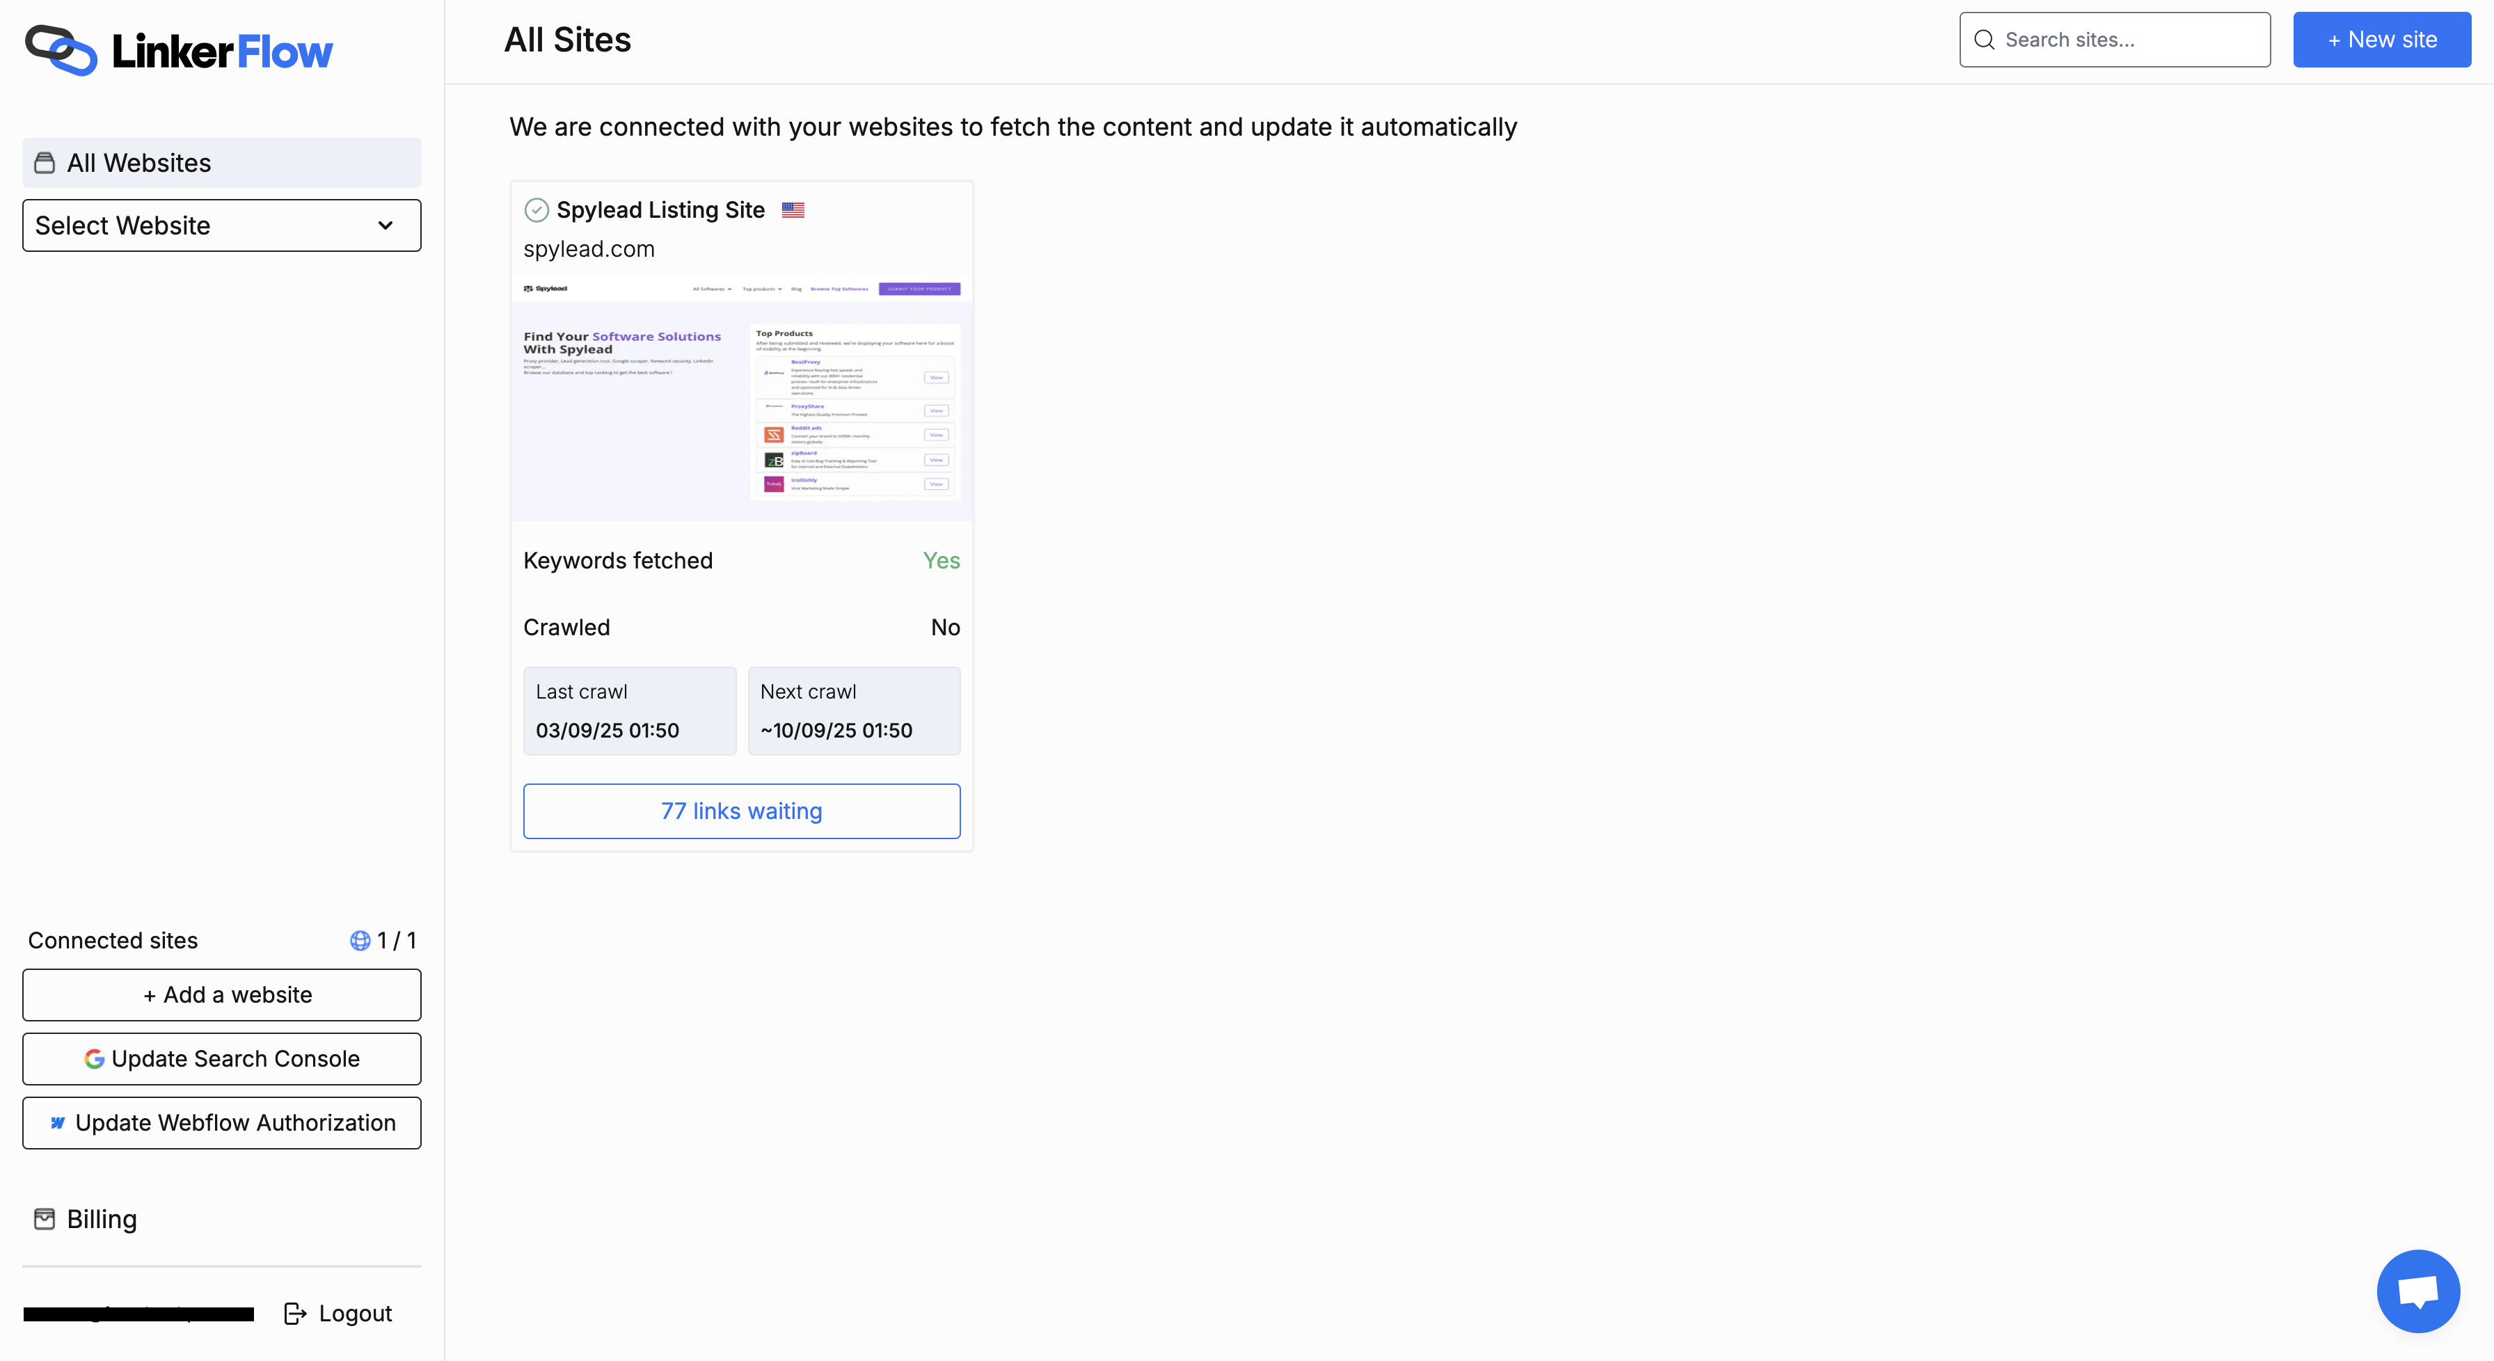The height and width of the screenshot is (1361, 2494).
Task: Click the green checkmark on the Spylead card
Action: 537,209
